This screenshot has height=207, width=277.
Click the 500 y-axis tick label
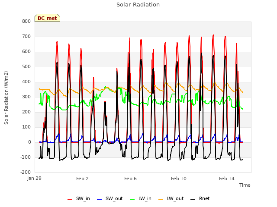26,67
